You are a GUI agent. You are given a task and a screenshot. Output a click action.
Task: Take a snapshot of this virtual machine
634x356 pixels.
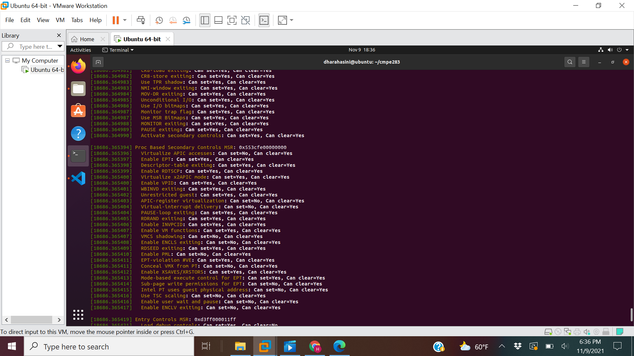click(159, 20)
